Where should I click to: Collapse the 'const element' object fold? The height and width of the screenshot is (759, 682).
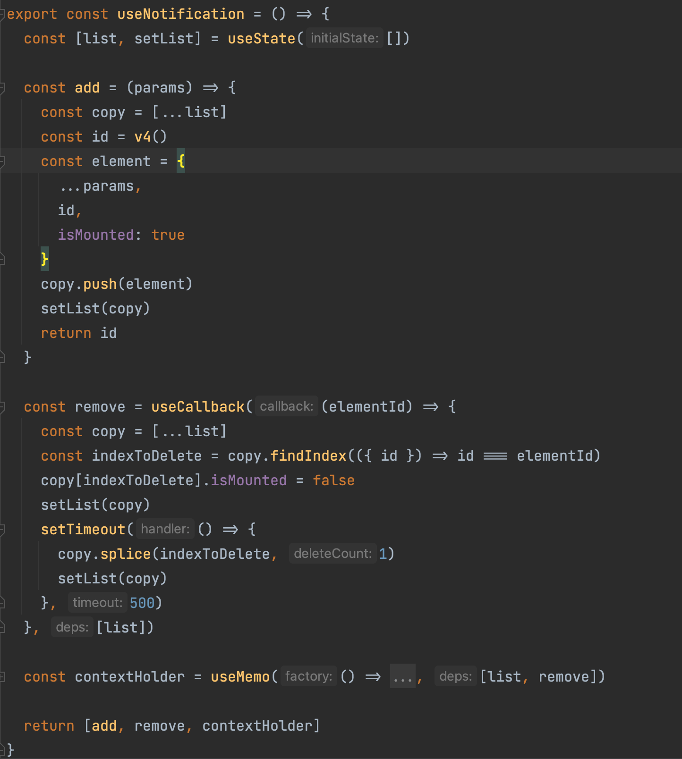(2, 161)
